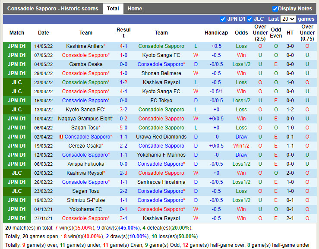Open Yokohama FC team link
This screenshot has height=249, width=319.
[x=86, y=209]
